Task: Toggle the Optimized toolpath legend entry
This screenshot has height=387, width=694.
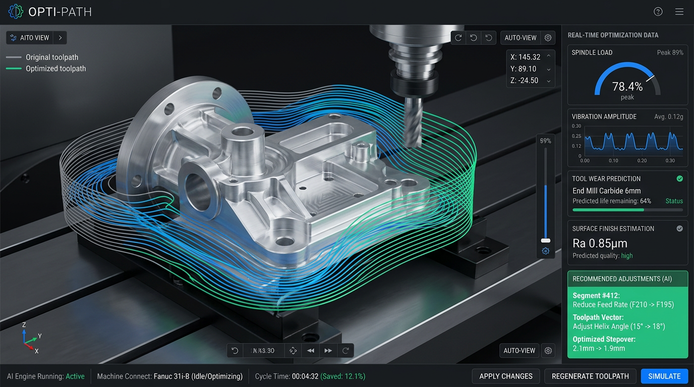Action: 46,69
